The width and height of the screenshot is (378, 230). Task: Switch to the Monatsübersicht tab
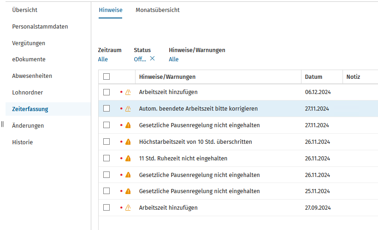coord(157,10)
